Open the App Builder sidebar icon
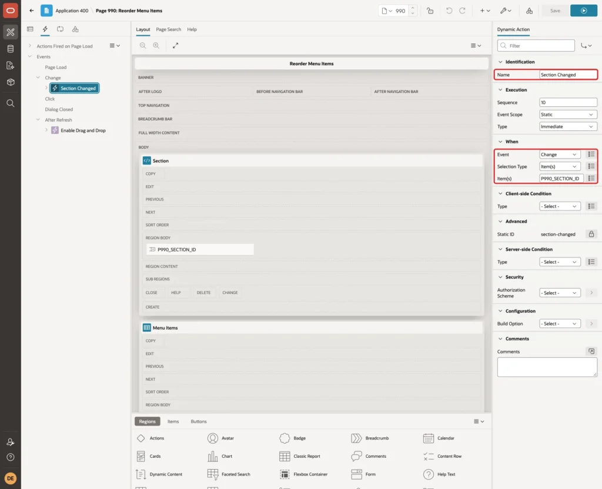Screen dimensions: 602x489 click(x=11, y=32)
